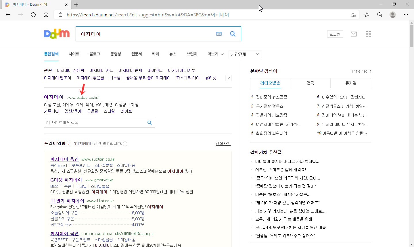Select the 연극 tab
Viewport: 414px width, 247px height.
[310, 83]
